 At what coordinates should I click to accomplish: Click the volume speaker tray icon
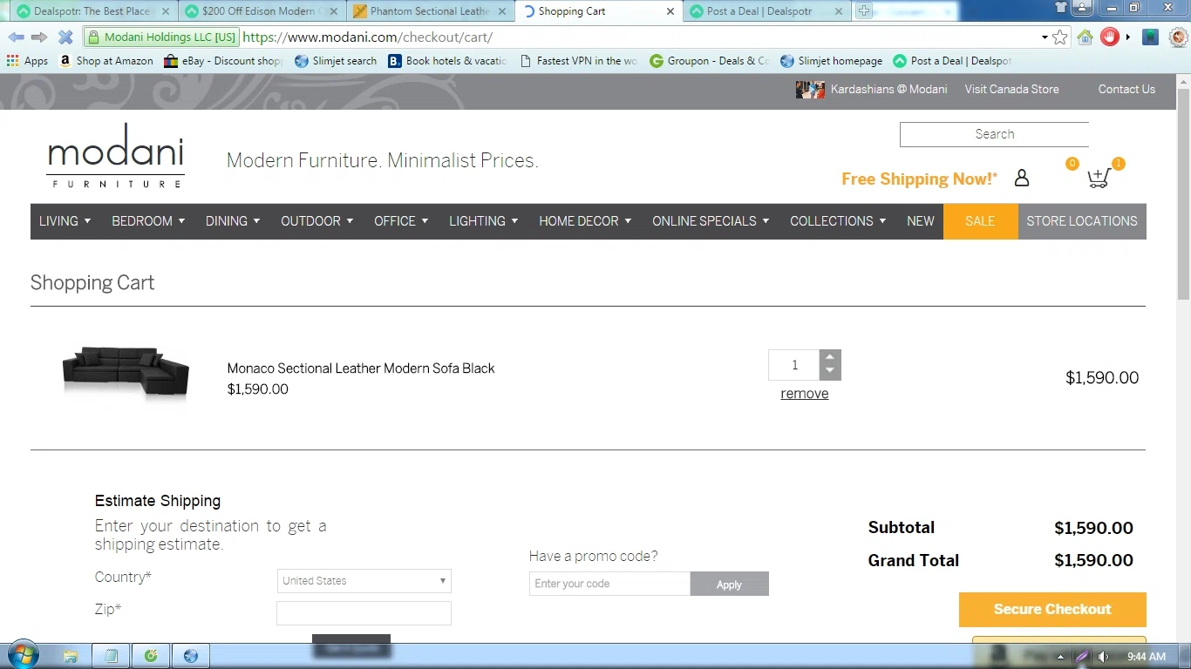(1104, 657)
